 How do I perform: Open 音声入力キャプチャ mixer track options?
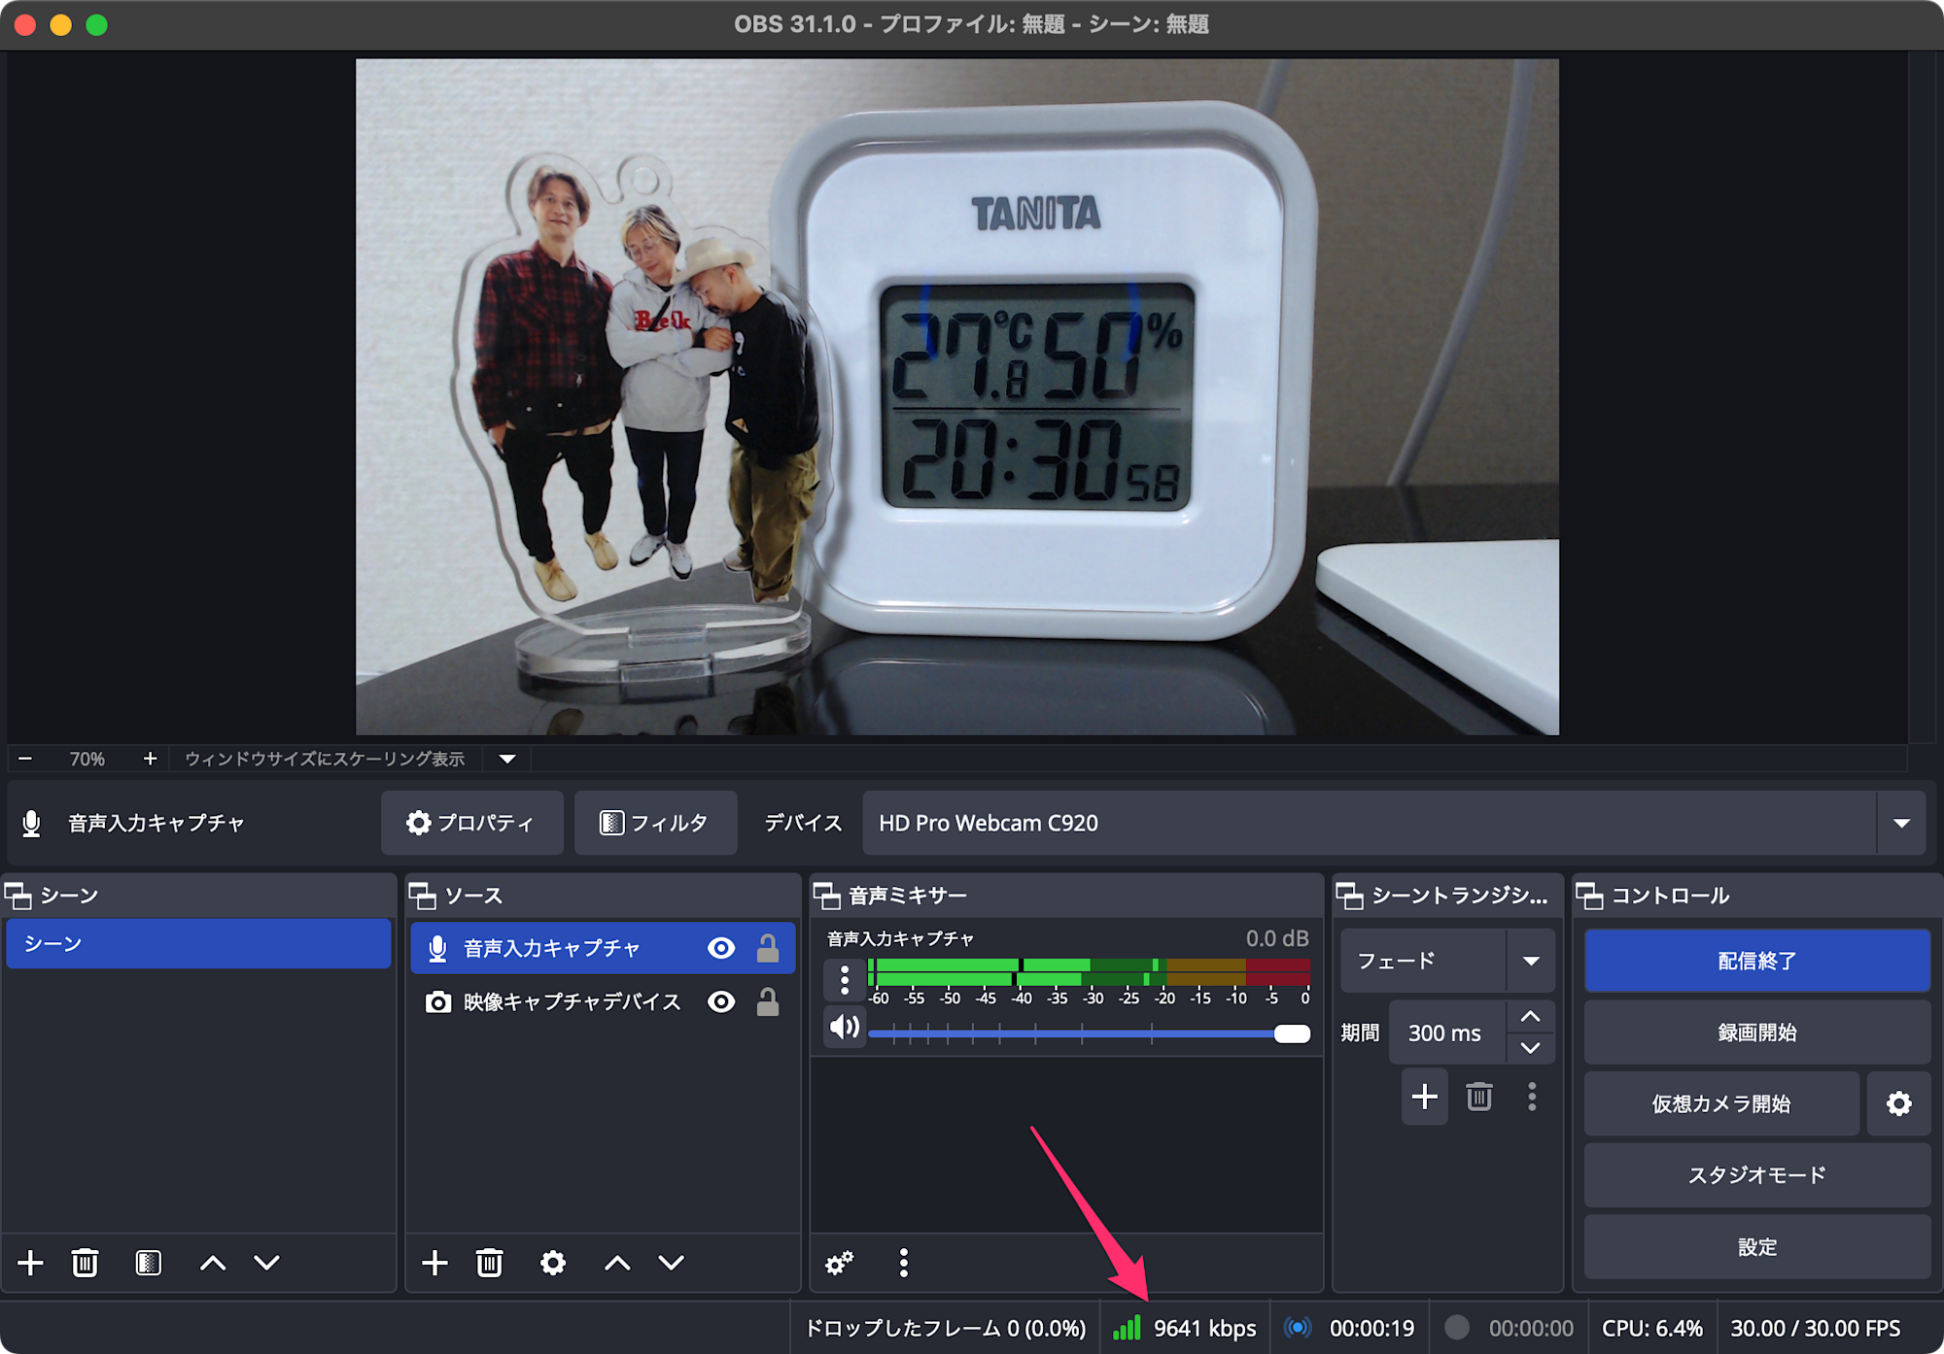[x=844, y=979]
